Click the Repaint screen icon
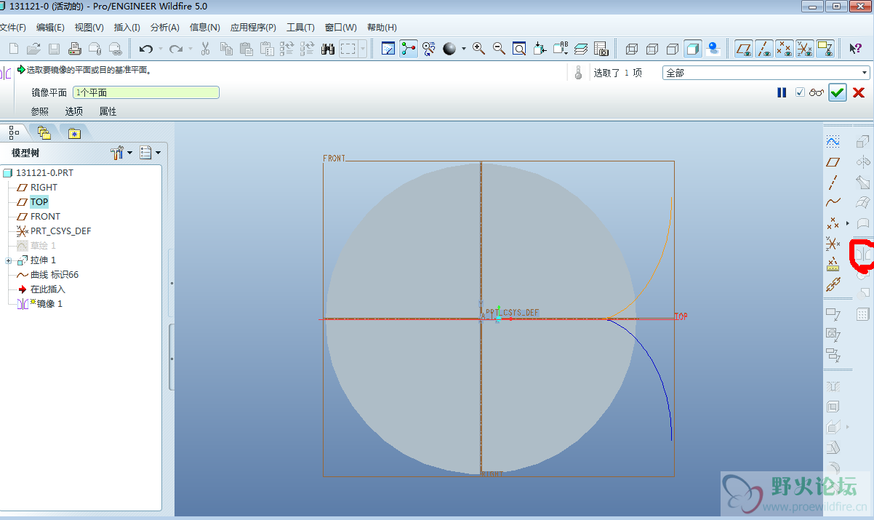Image resolution: width=874 pixels, height=520 pixels. (388, 49)
